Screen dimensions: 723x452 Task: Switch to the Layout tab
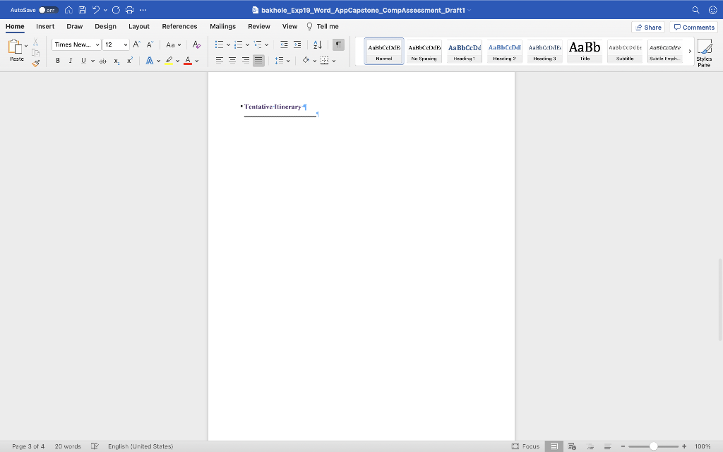coord(138,26)
